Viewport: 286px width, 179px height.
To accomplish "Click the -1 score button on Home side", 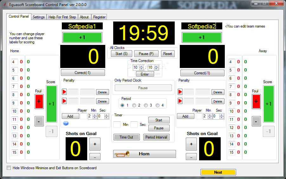I will (51, 131).
